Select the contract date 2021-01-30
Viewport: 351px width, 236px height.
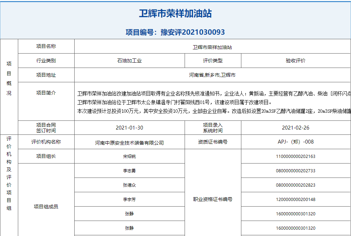[x=129, y=128]
